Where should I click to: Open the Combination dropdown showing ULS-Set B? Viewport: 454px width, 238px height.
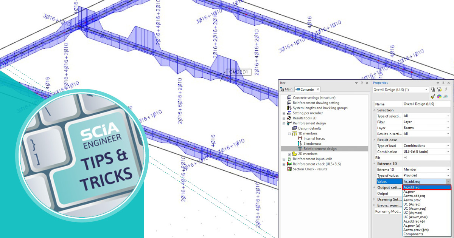pos(449,151)
